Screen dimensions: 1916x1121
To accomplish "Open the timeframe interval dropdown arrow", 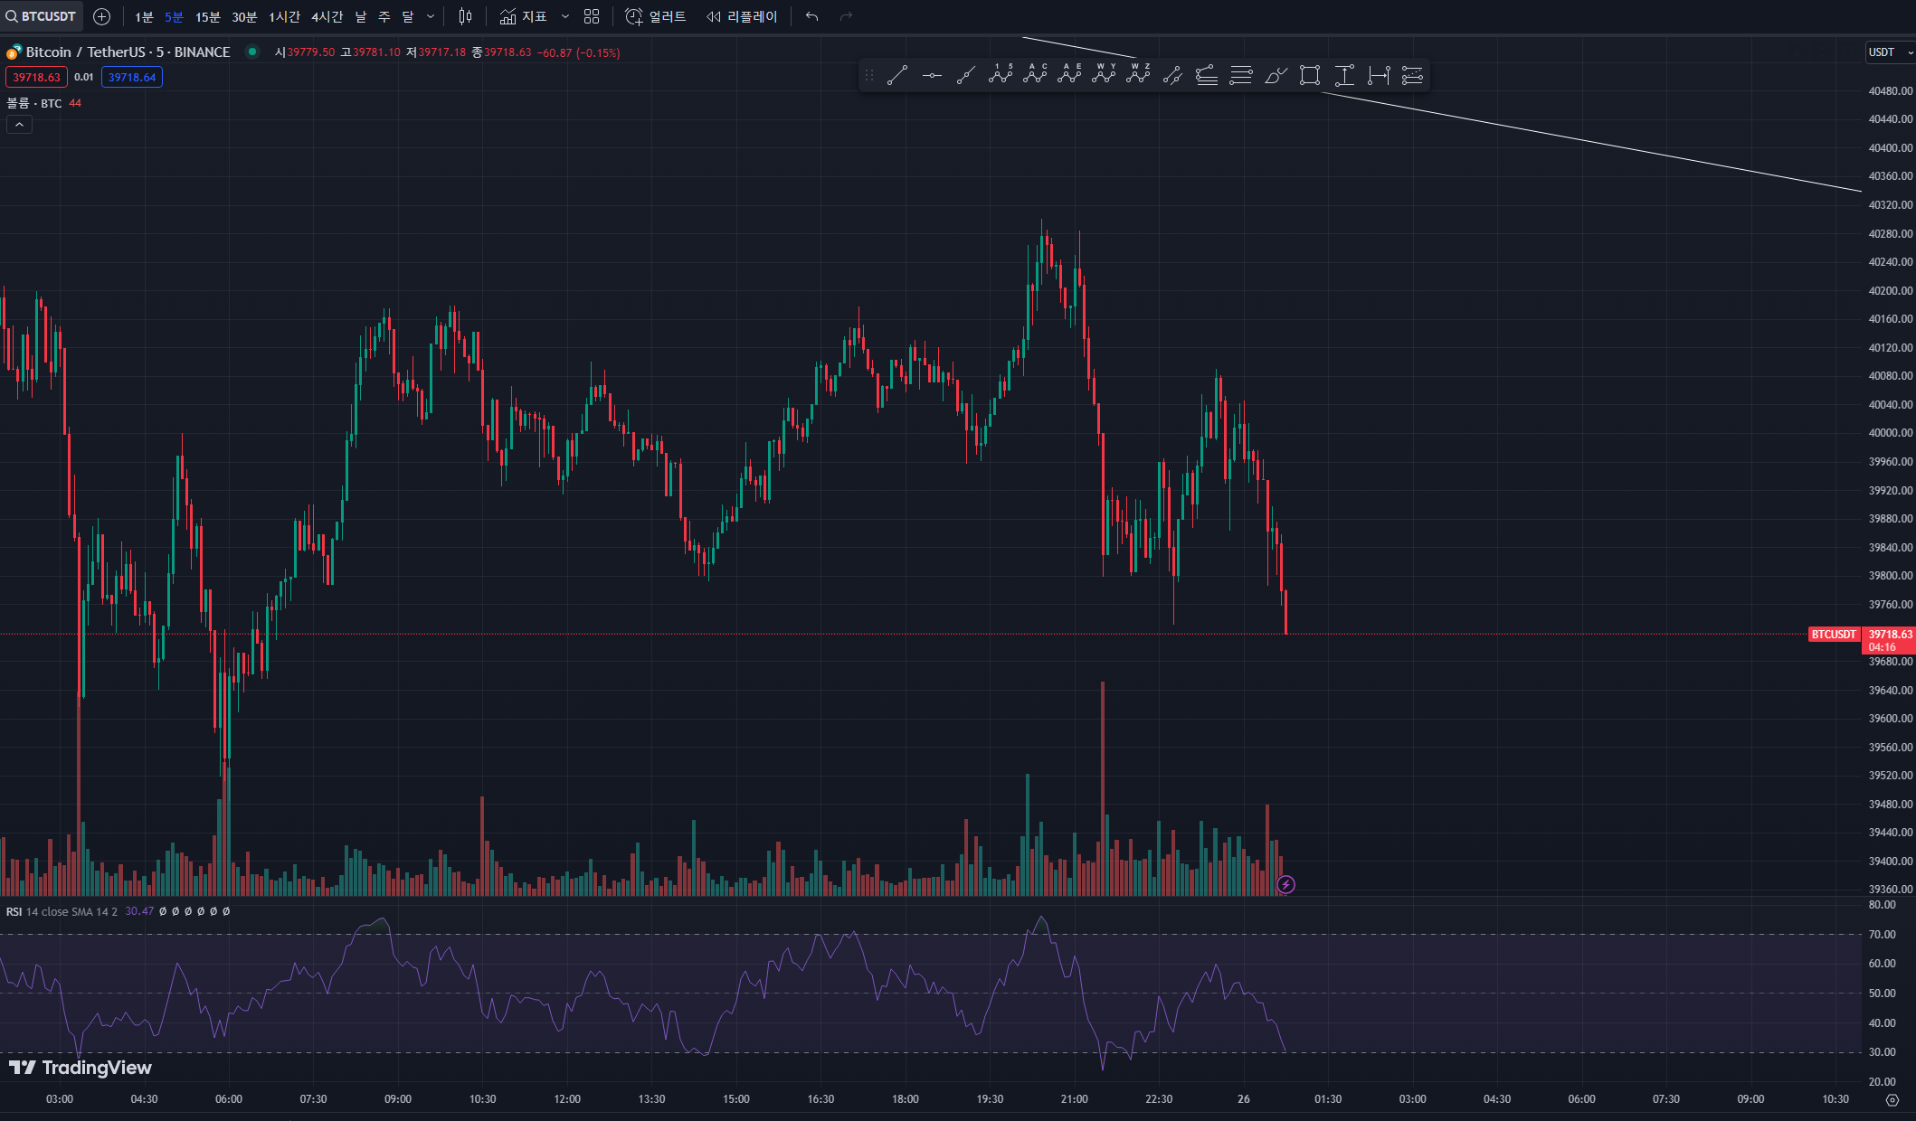I will (x=431, y=16).
